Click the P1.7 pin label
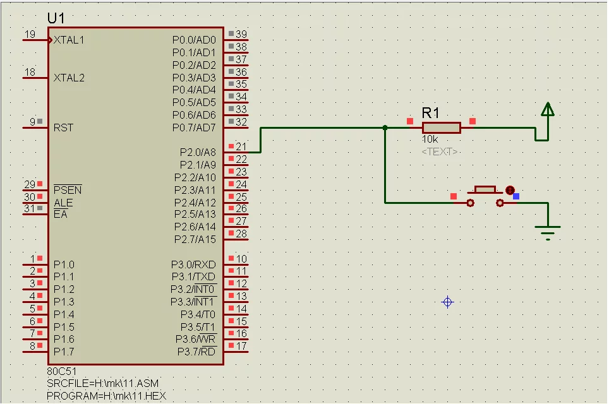 pyautogui.click(x=64, y=352)
